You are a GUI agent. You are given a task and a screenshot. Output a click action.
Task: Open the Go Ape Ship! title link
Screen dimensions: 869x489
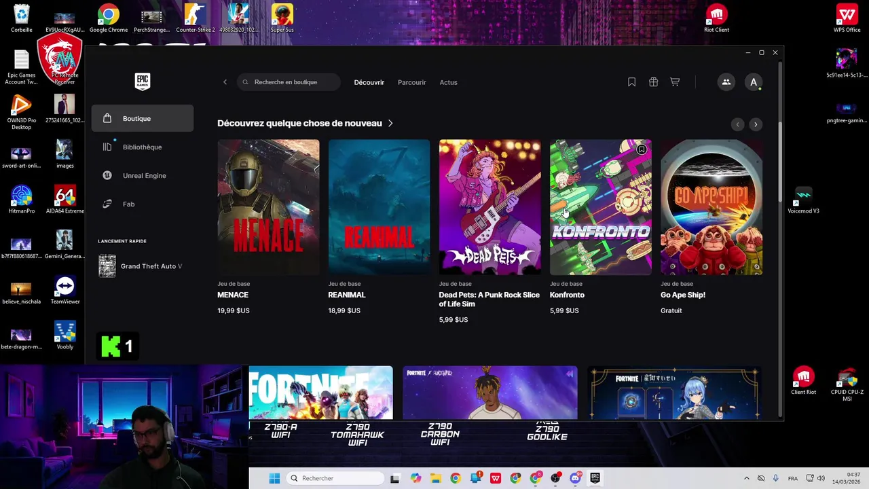(x=683, y=295)
